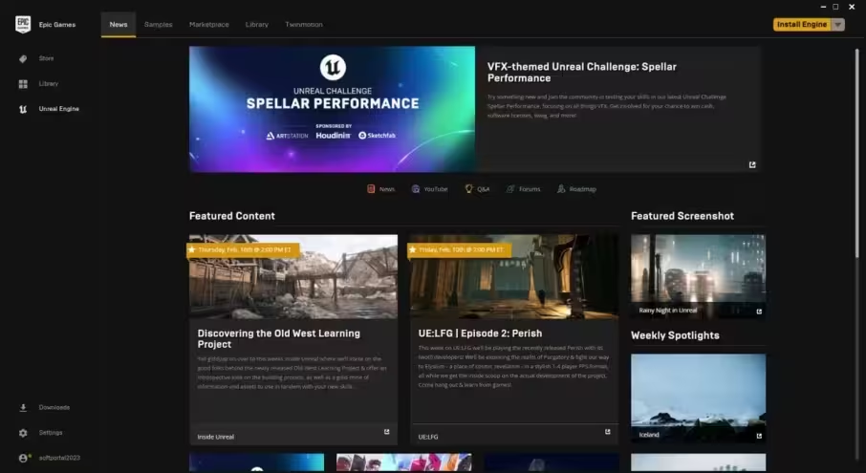Expand the Install Engine dropdown arrow

coord(838,24)
